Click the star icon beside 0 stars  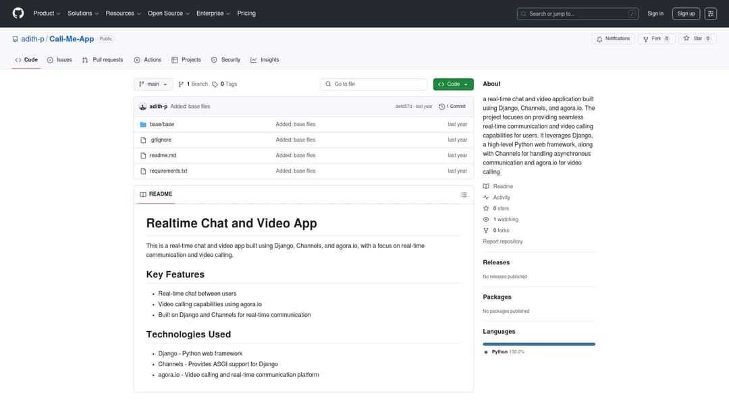coord(486,208)
